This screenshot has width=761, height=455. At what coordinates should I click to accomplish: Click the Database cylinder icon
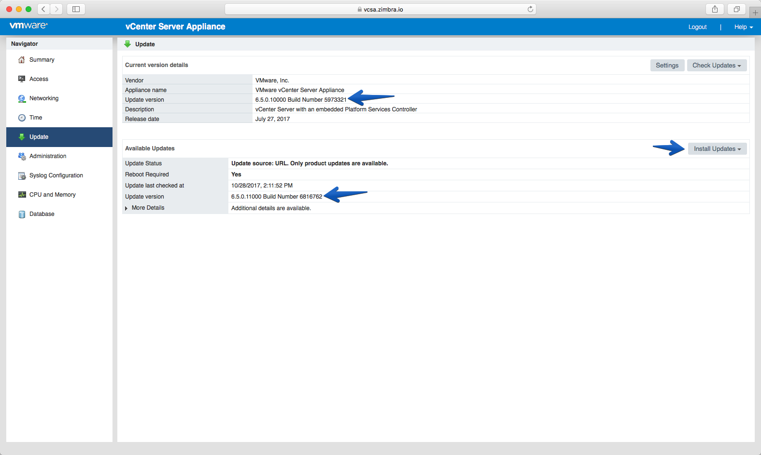point(22,214)
